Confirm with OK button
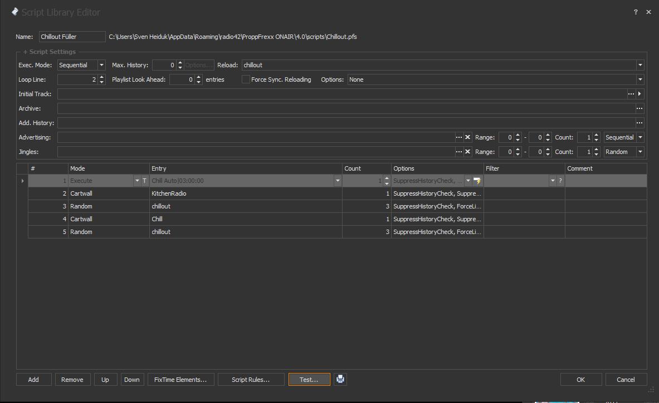 (x=581, y=380)
